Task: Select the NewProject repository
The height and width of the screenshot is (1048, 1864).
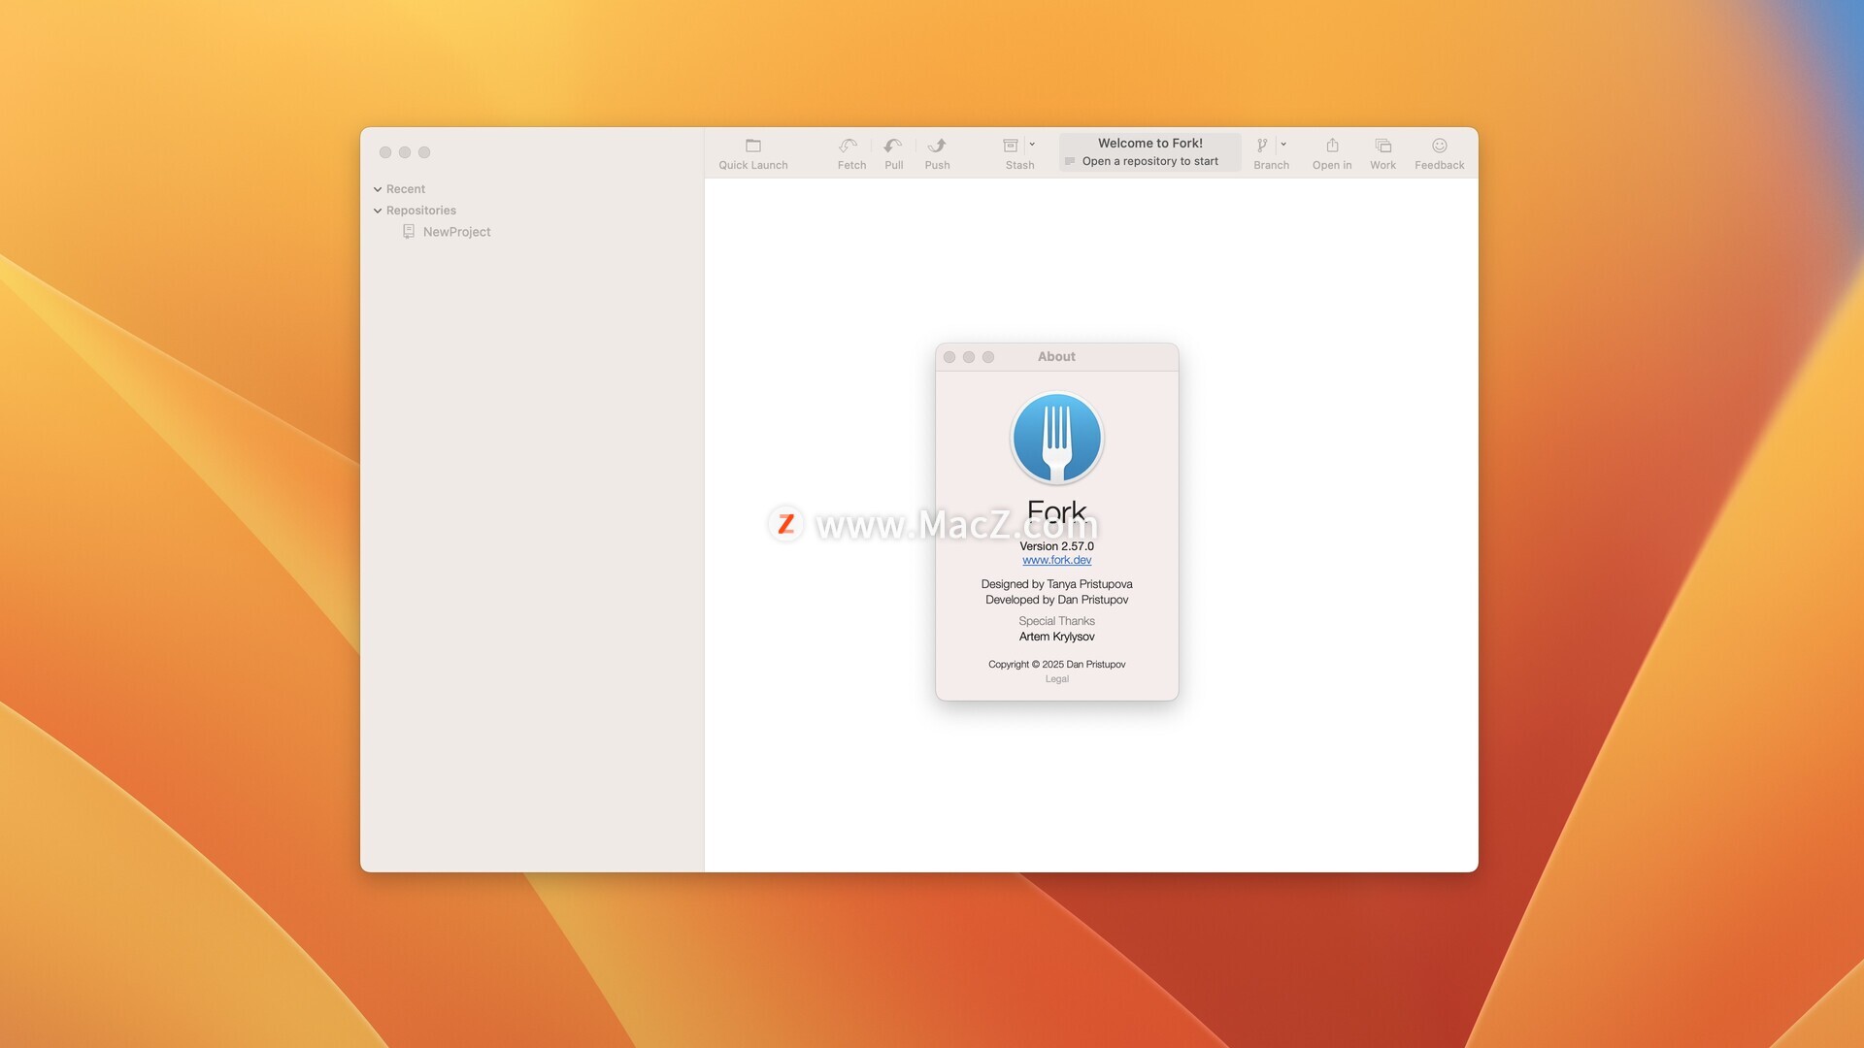Action: pos(456,232)
